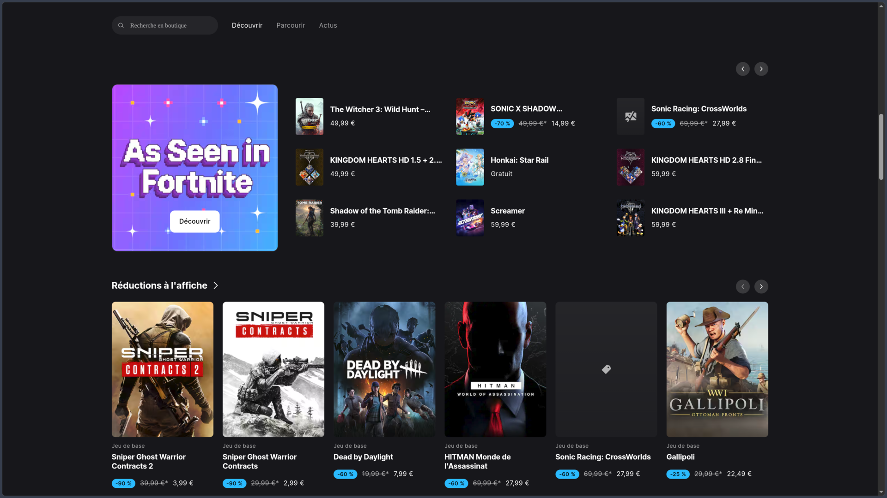
Task: Open the Découvrir tab
Action: (247, 25)
